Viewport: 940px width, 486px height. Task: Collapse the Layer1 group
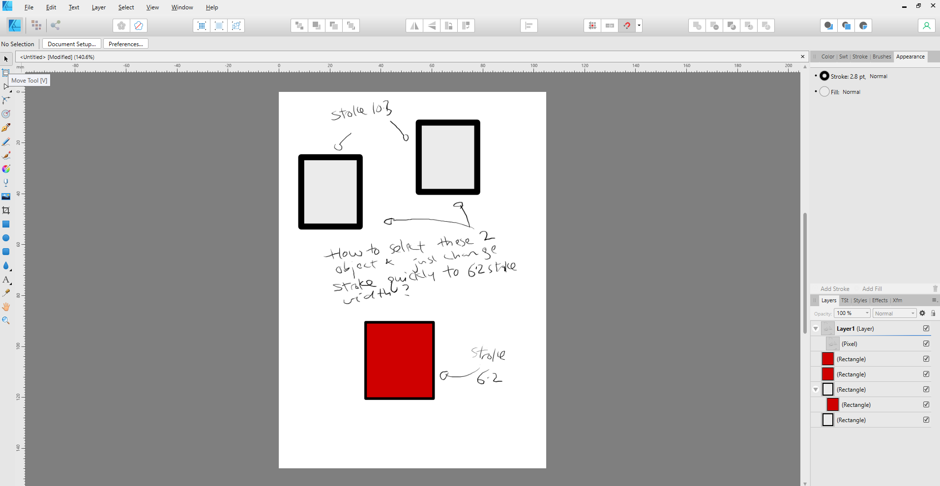point(815,328)
